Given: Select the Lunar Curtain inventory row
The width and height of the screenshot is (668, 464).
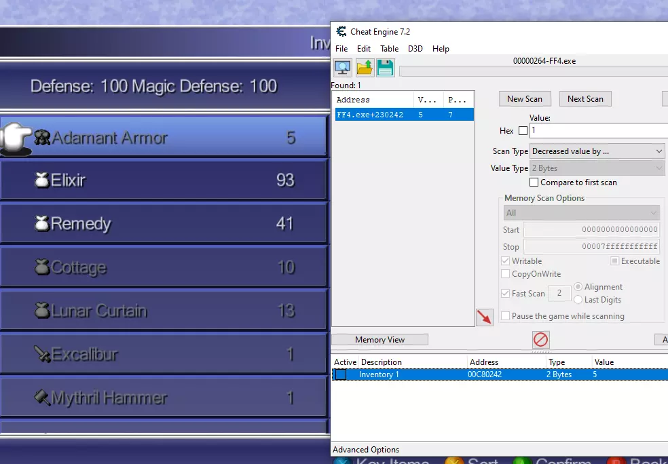Looking at the screenshot, I should 164,311.
